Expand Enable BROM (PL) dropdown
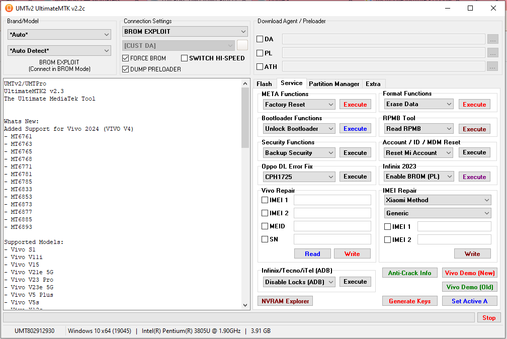The width and height of the screenshot is (507, 339). pos(419,177)
